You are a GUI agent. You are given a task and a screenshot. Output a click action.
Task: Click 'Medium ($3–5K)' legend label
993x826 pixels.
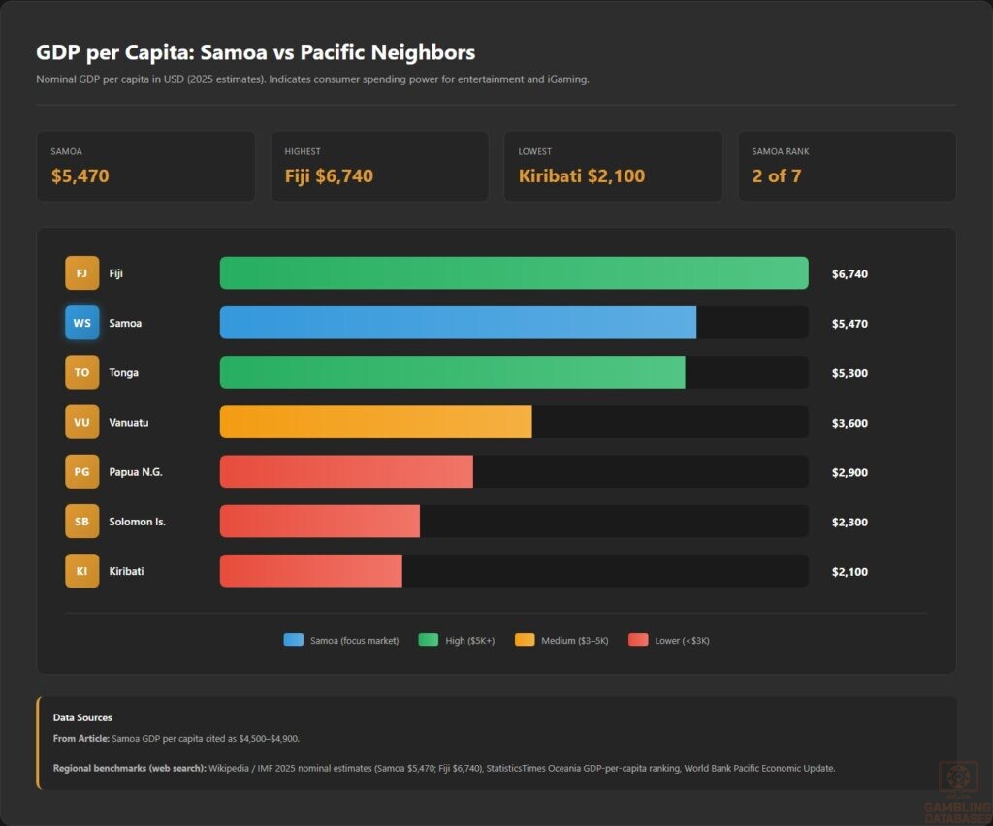(574, 641)
